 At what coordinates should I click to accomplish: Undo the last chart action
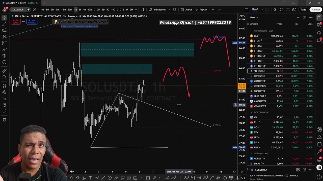(x=213, y=10)
